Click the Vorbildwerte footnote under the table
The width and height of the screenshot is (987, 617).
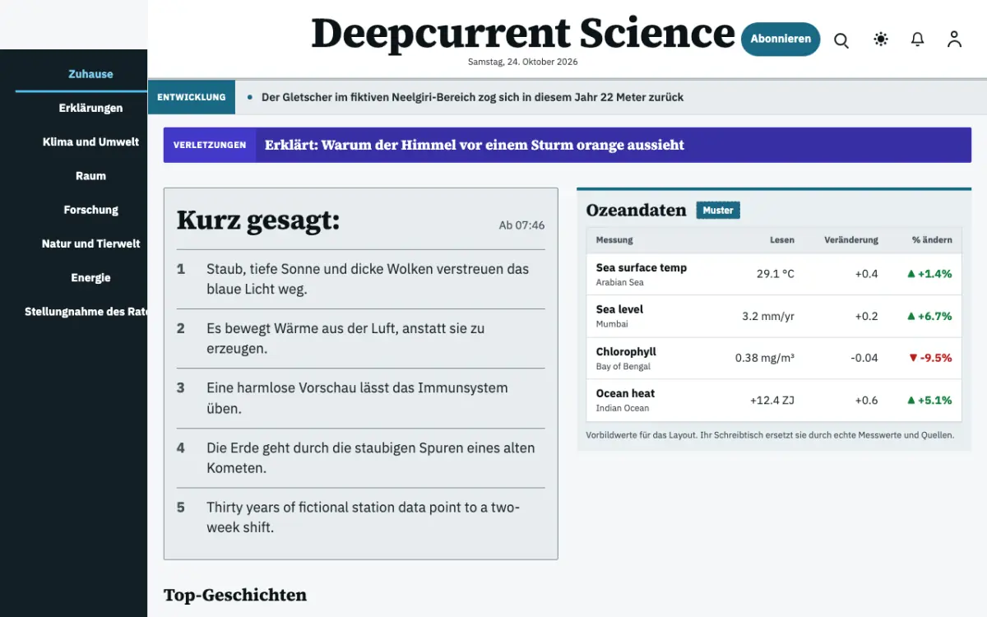pyautogui.click(x=770, y=435)
